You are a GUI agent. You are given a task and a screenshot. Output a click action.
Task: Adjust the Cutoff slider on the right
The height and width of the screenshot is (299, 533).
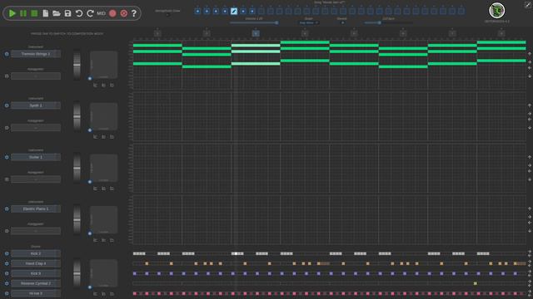click(389, 22)
